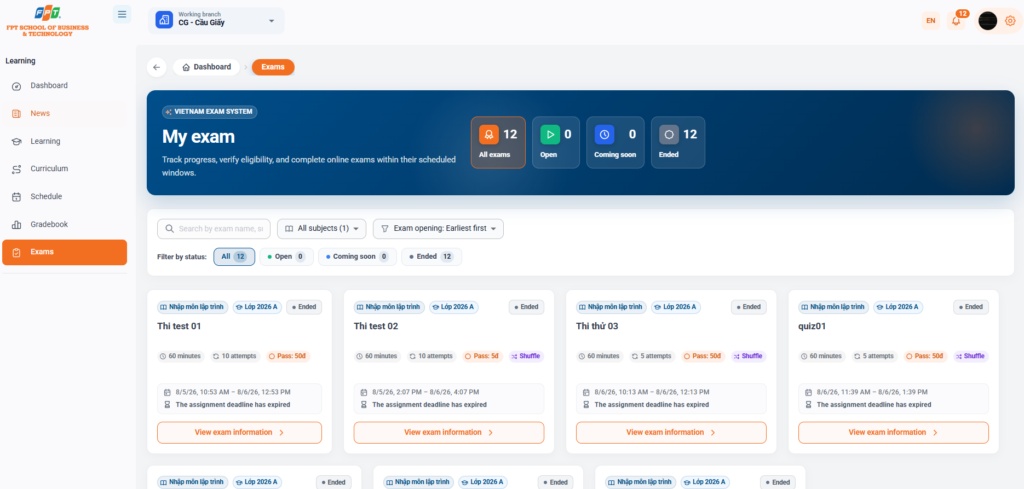Click the Learning graduation cap icon
The width and height of the screenshot is (1024, 489).
coord(16,142)
